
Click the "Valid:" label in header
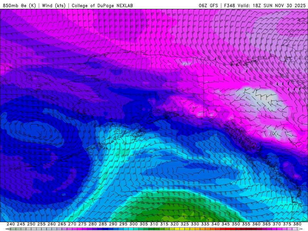point(244,5)
